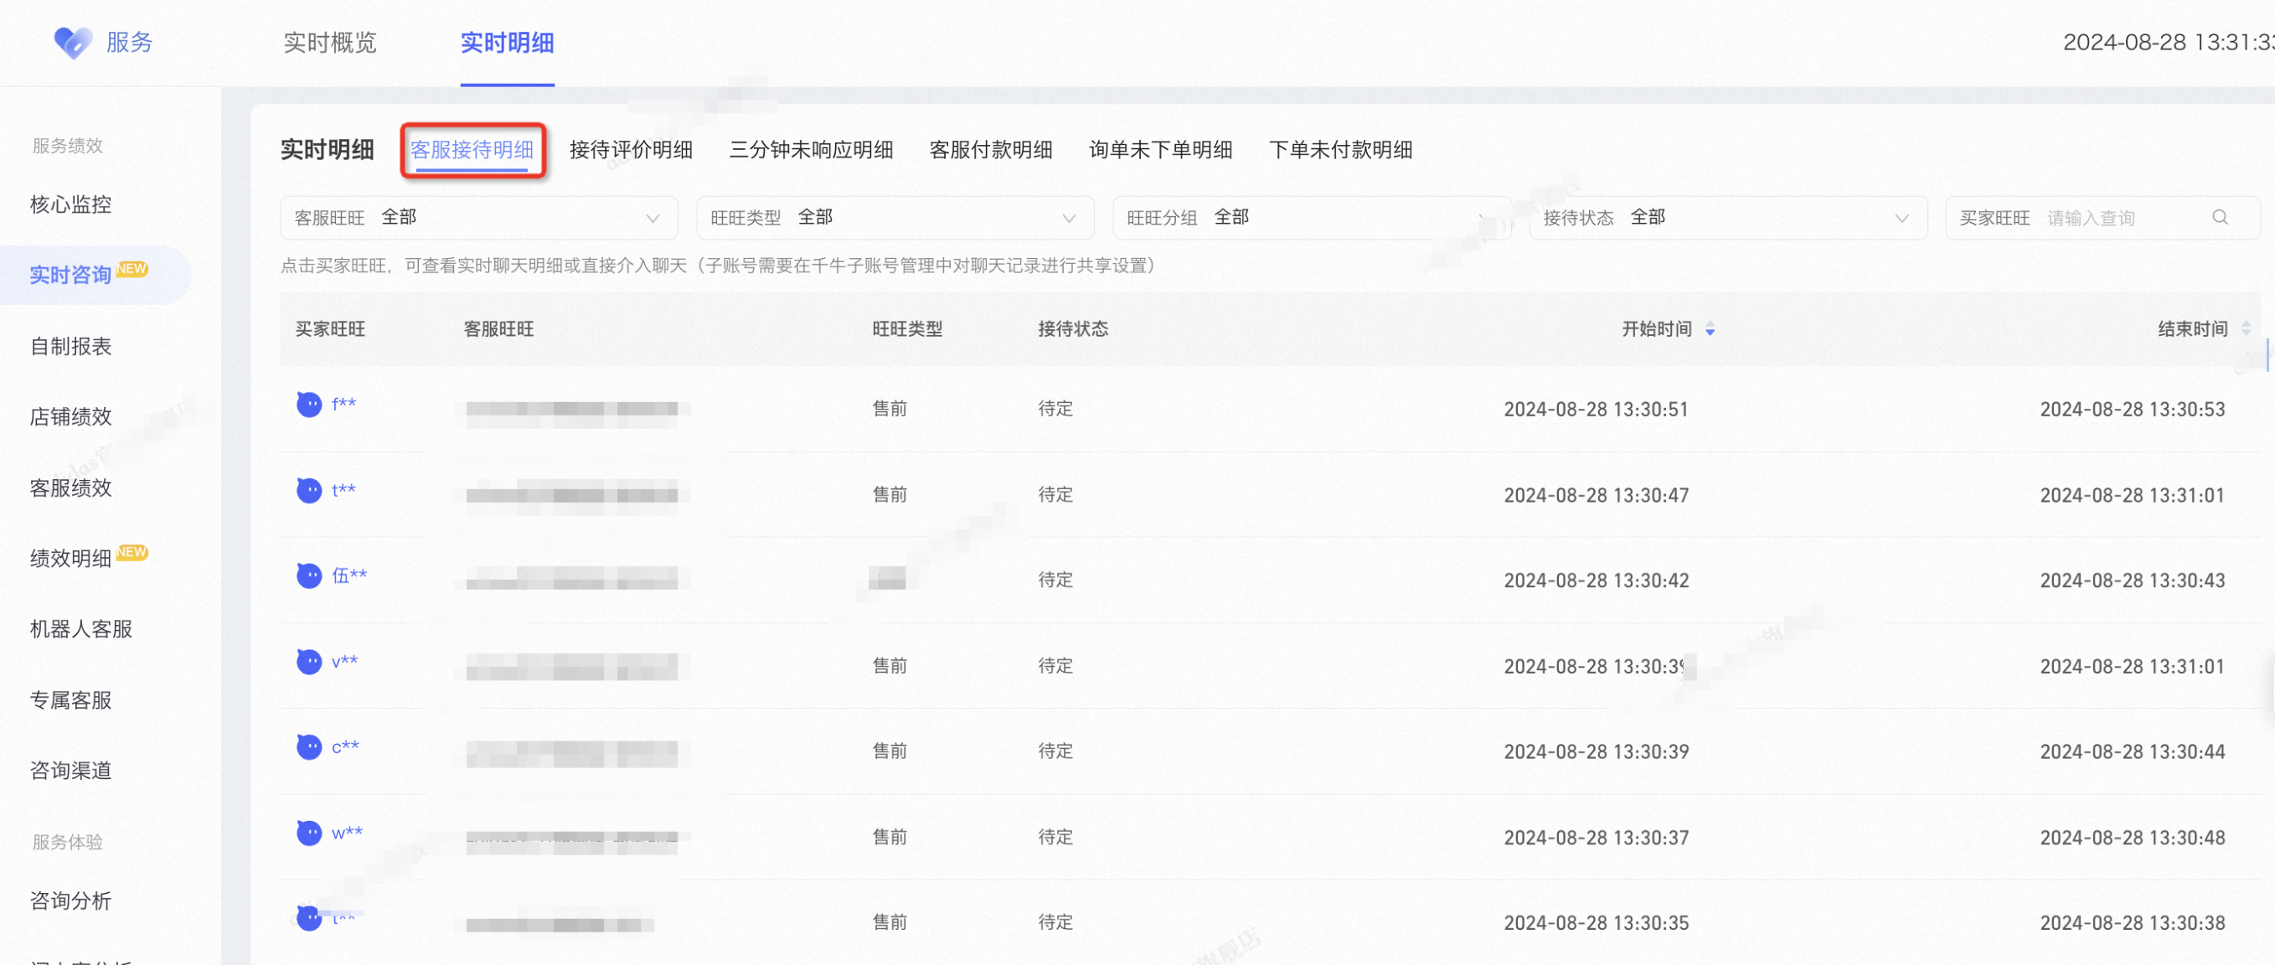This screenshot has height=965, width=2275.
Task: Switch to the 实时概览 top tab
Action: coord(329,43)
